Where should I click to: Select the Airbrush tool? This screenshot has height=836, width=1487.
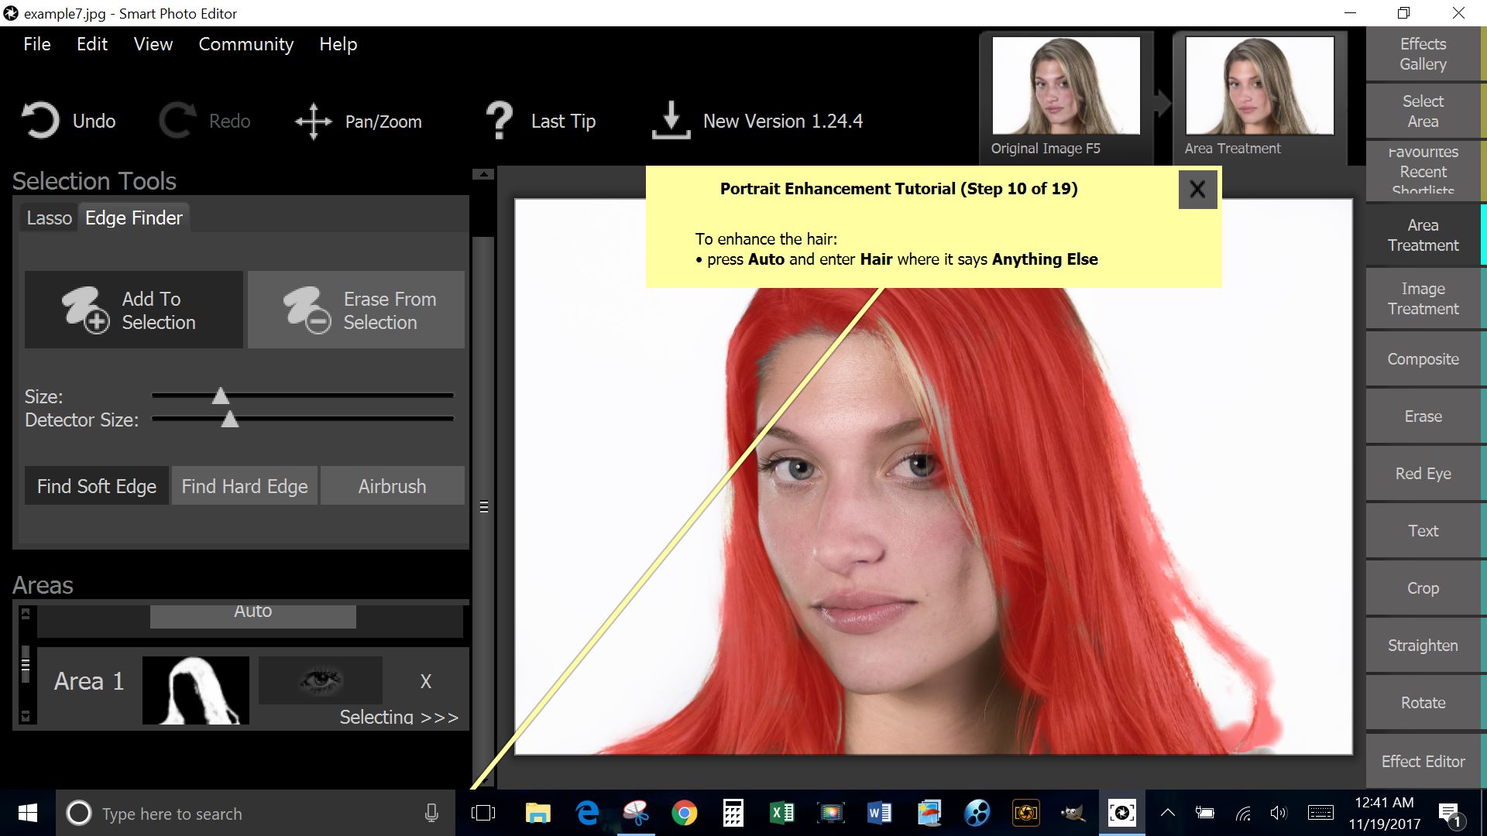[391, 486]
